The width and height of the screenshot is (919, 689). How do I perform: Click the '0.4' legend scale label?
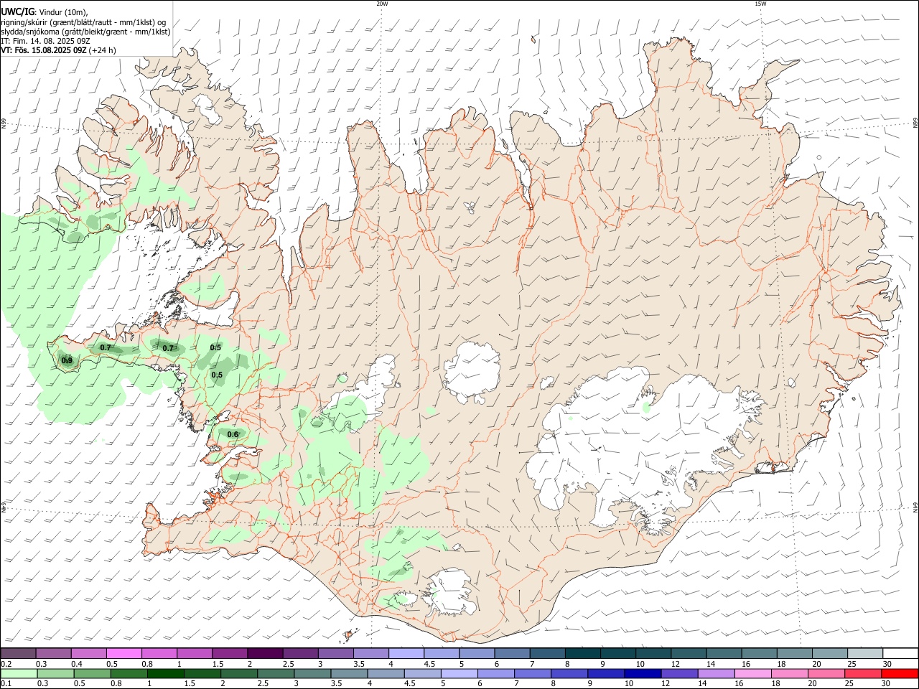(x=76, y=664)
